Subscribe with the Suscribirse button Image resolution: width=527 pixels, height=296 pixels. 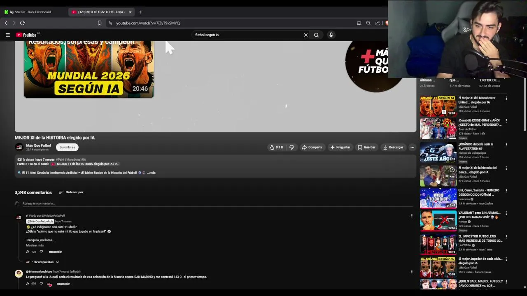67,147
